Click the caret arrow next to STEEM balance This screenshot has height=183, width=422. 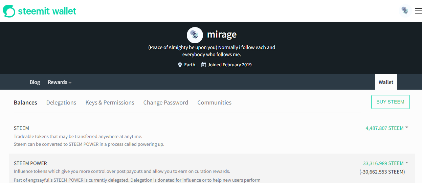[407, 128]
